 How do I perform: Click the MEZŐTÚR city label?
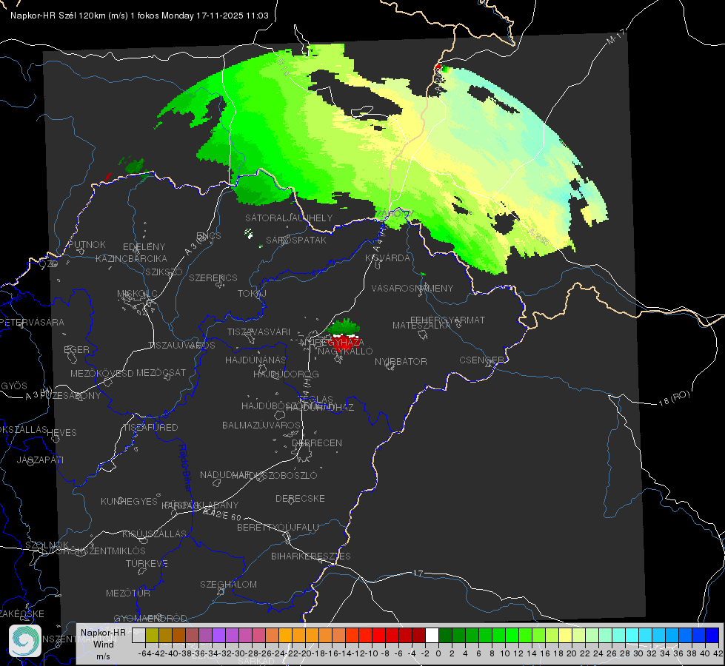(128, 593)
